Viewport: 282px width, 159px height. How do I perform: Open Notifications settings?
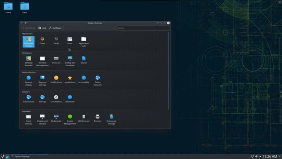(x=56, y=79)
